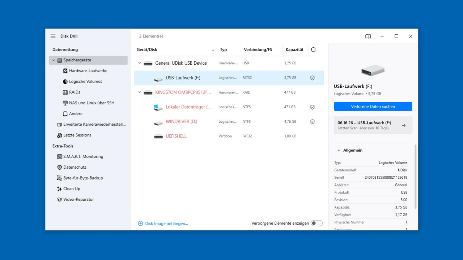Screen dimensions: 463x260
Task: Click the Video-Reparatur icon
Action: [60, 199]
